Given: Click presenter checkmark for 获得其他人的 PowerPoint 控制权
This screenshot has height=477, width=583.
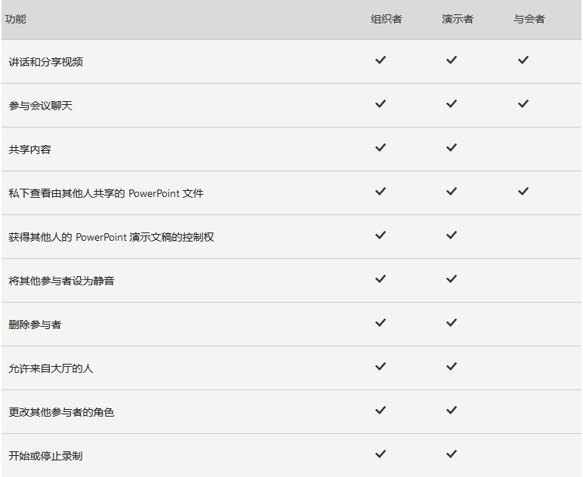Looking at the screenshot, I should point(452,235).
